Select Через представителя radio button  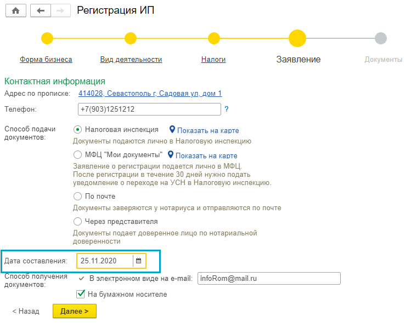click(78, 222)
